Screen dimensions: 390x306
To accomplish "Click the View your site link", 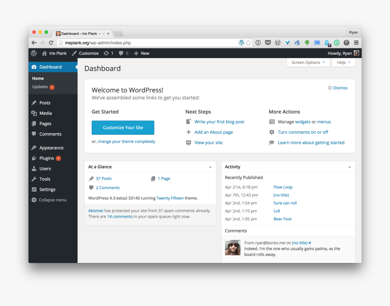I will (x=209, y=143).
